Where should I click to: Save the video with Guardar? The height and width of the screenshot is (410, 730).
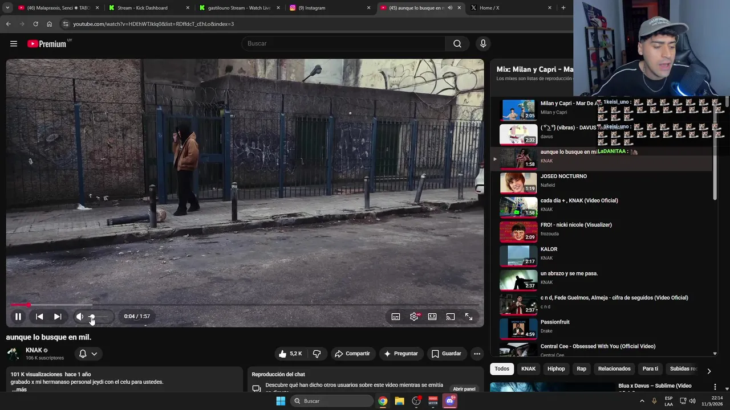(x=446, y=354)
